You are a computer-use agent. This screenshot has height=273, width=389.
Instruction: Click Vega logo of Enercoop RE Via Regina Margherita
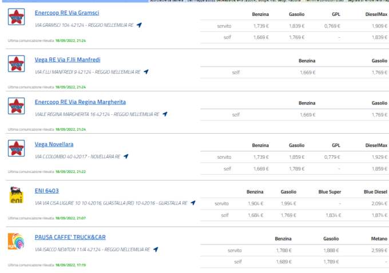click(17, 106)
